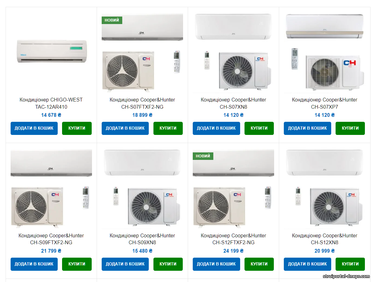Click the НОВИЙ badge on CH-S07FTXF2-NG
This screenshot has height=282, width=373.
pos(112,20)
